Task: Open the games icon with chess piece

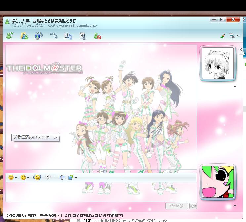Action: pos(83,36)
